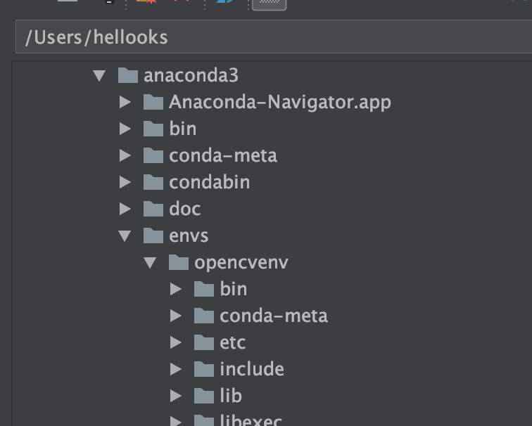The width and height of the screenshot is (532, 426).
Task: Click the doc folder icon
Action: (153, 209)
